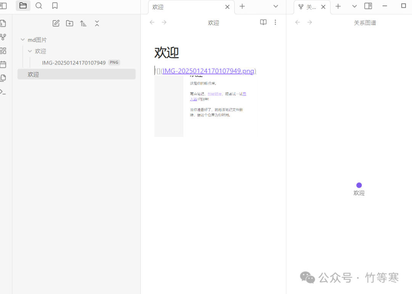Change the file sort order

tap(83, 23)
